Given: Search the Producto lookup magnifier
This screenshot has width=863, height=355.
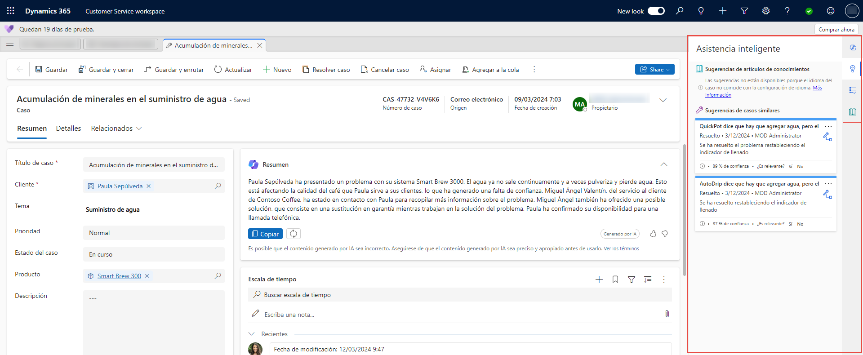Looking at the screenshot, I should pos(218,275).
